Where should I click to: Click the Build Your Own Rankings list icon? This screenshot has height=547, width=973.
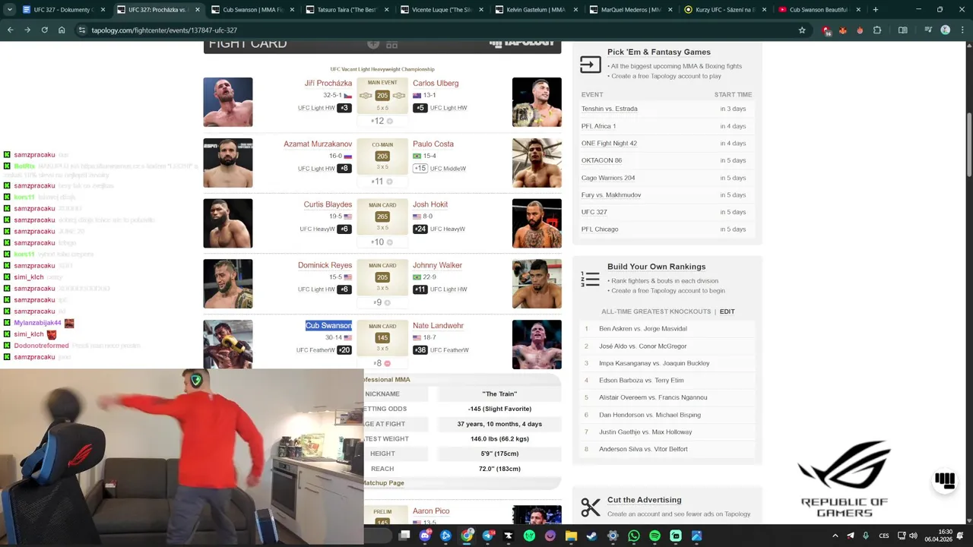pos(591,280)
